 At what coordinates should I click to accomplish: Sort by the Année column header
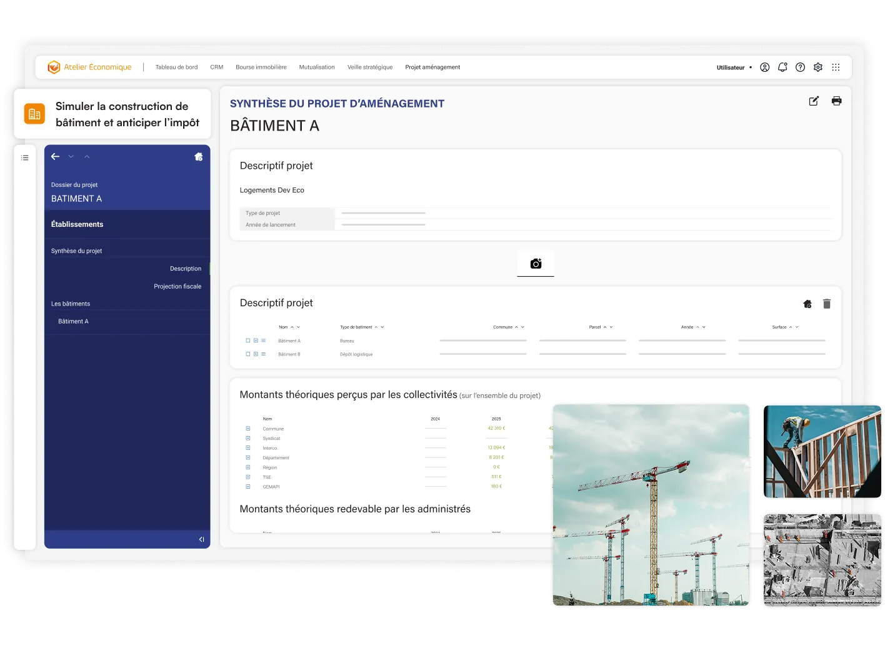pyautogui.click(x=693, y=327)
